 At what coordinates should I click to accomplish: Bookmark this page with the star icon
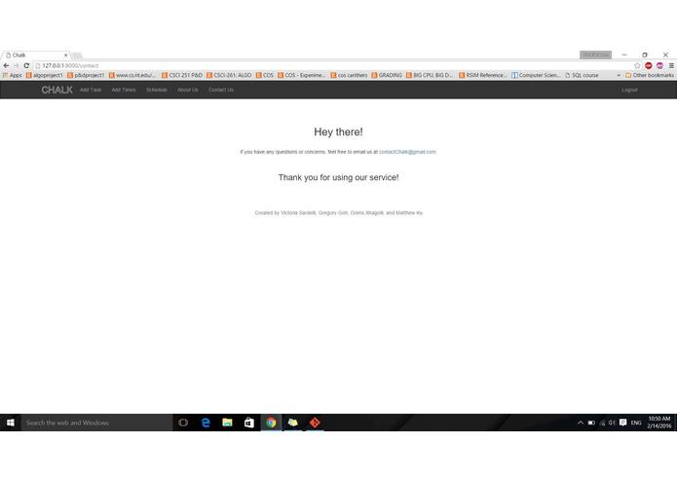637,65
